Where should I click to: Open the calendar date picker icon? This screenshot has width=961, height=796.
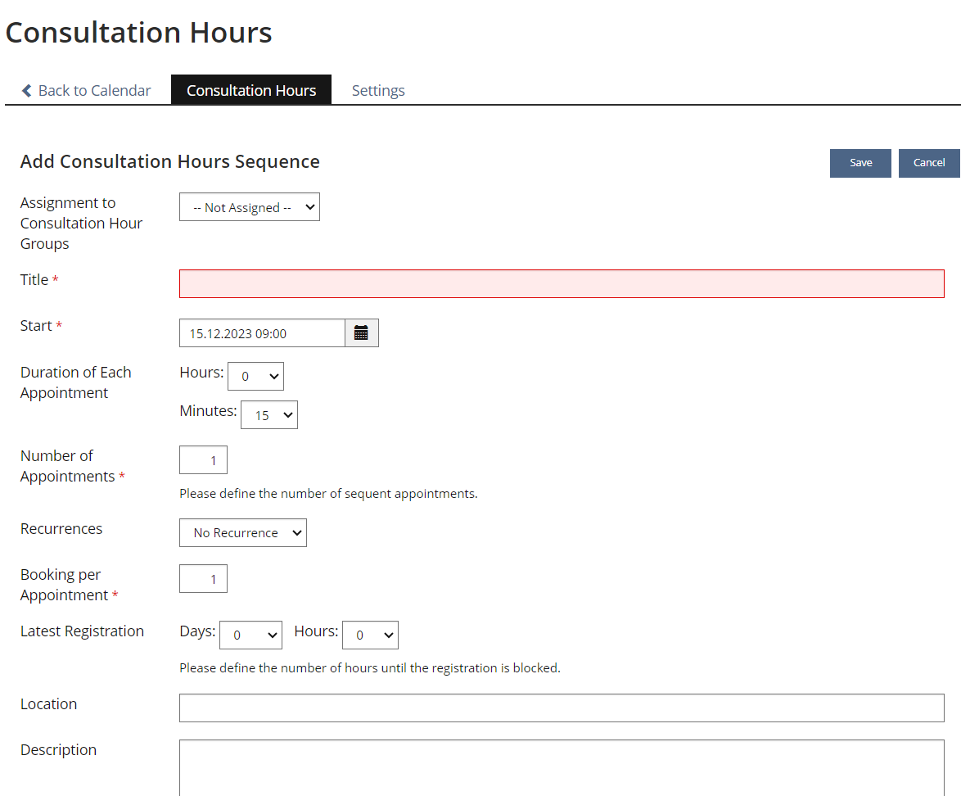361,333
